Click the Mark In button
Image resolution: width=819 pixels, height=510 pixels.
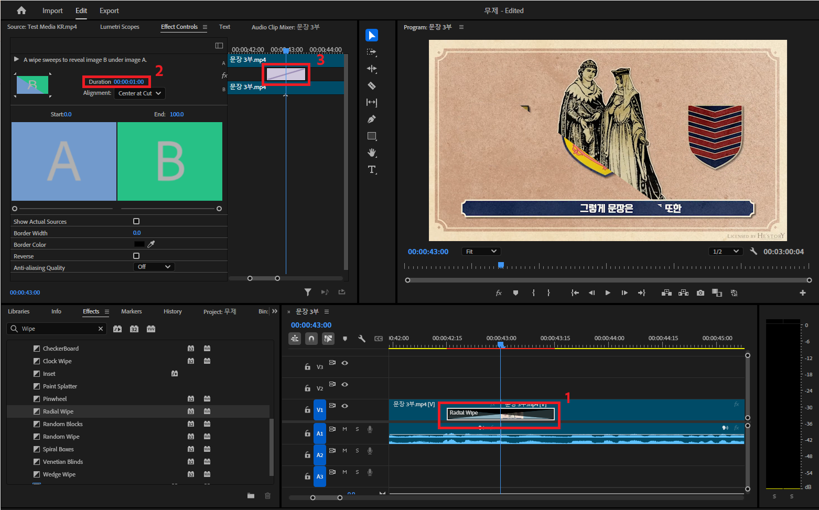(533, 292)
